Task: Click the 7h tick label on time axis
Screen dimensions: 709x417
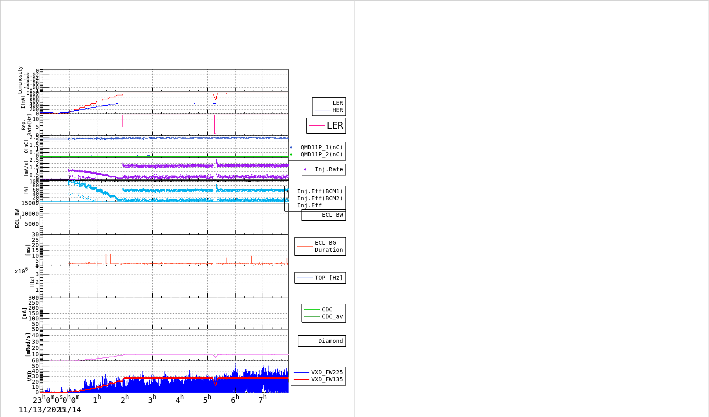Action: pyautogui.click(x=262, y=400)
